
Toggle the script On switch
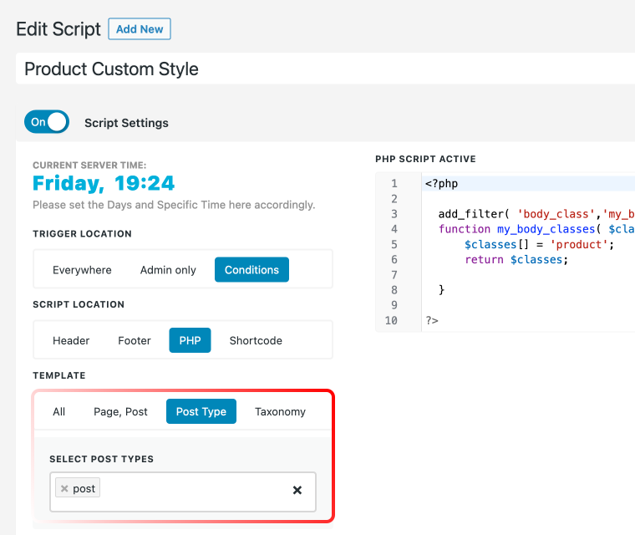[47, 121]
